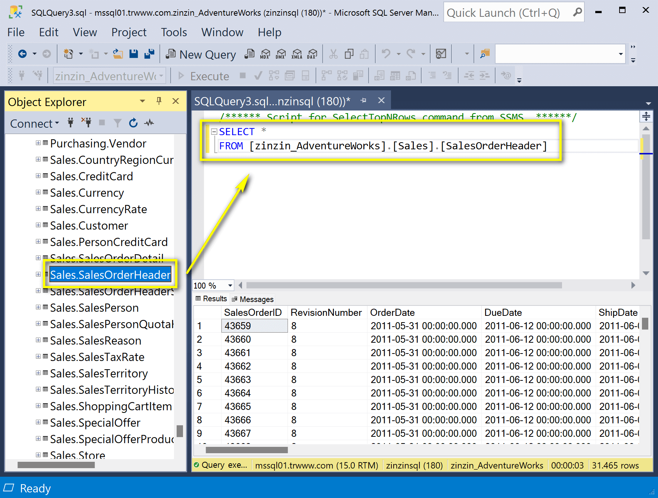The width and height of the screenshot is (658, 498).
Task: Click the Object Explorer horizontal scrollbar thumb
Action: 56,465
